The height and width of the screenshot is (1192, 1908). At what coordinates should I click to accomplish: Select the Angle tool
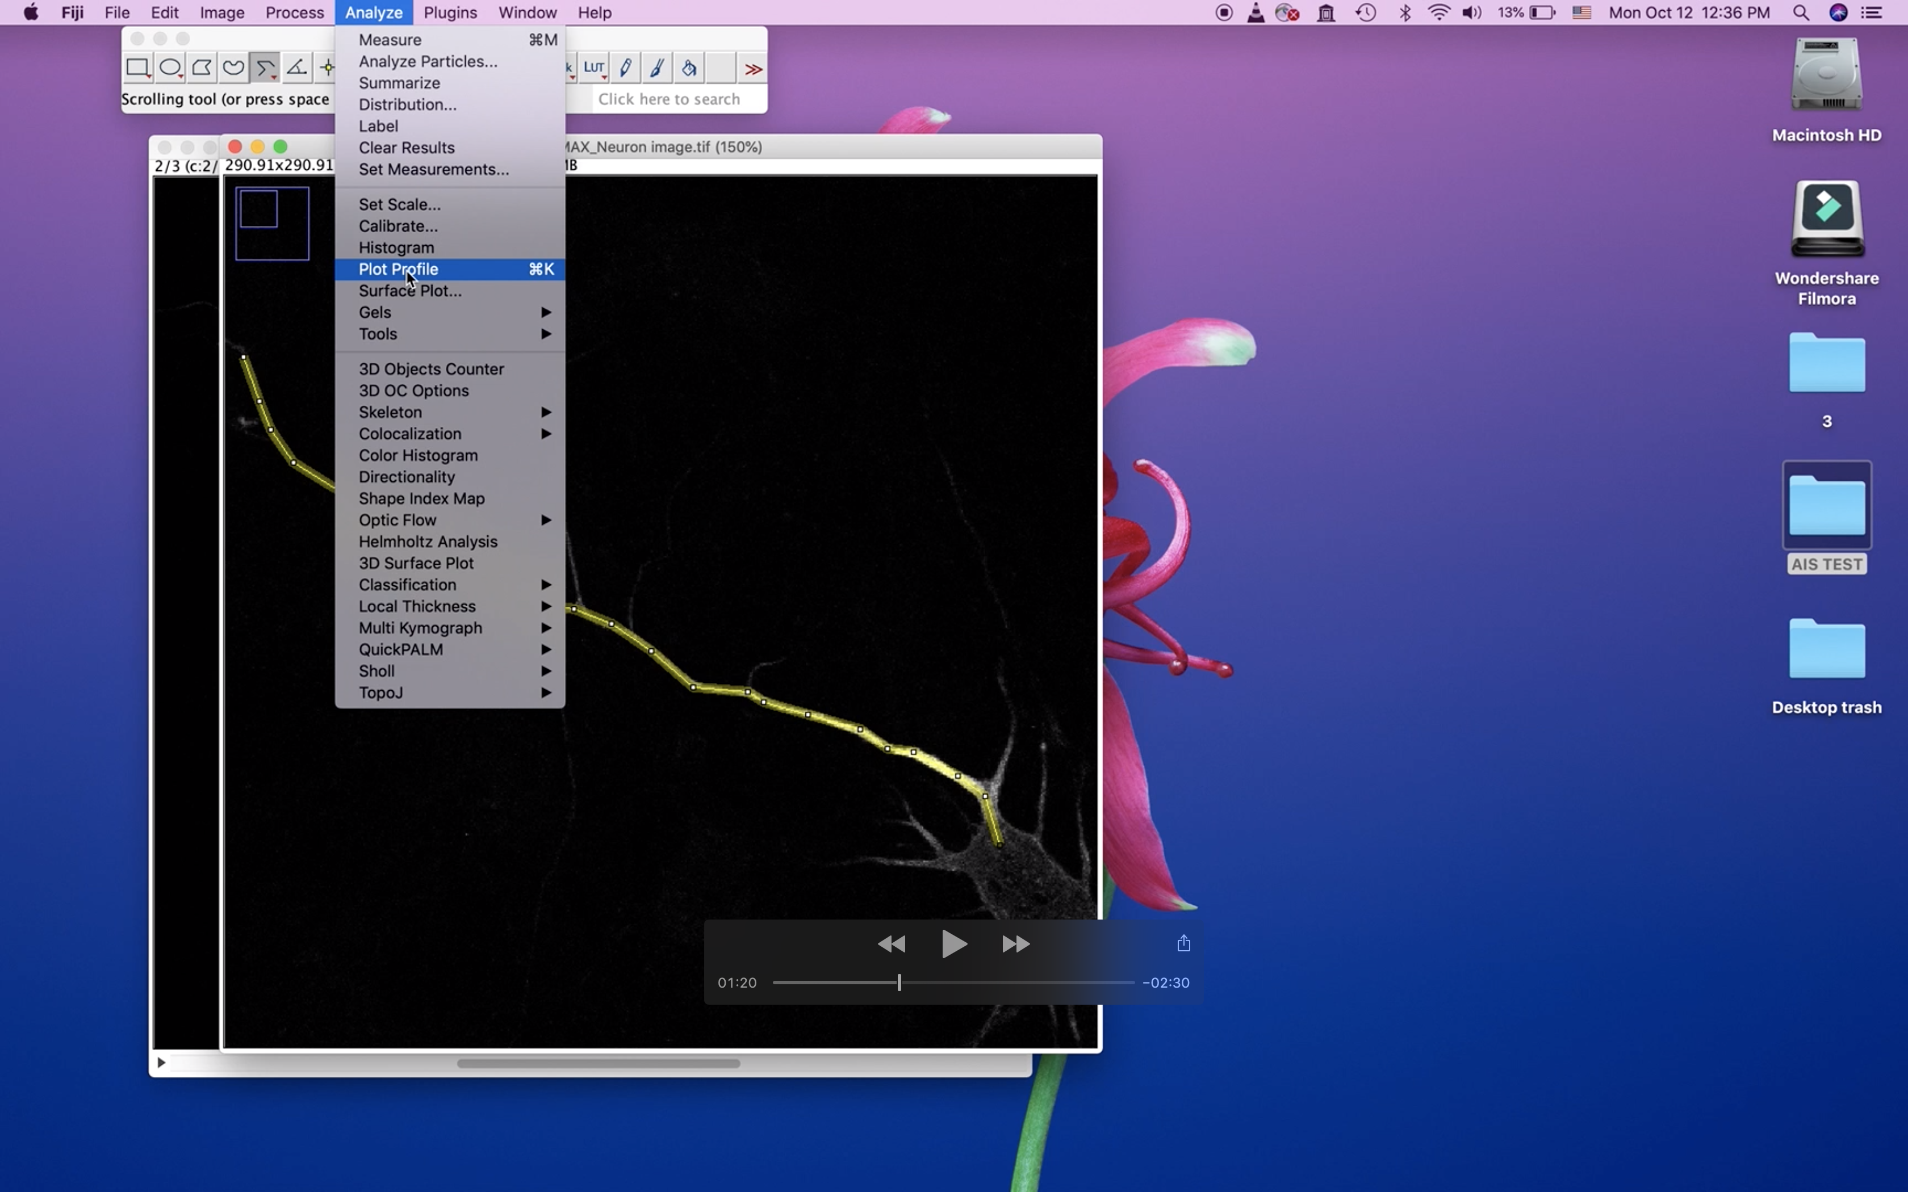[297, 68]
